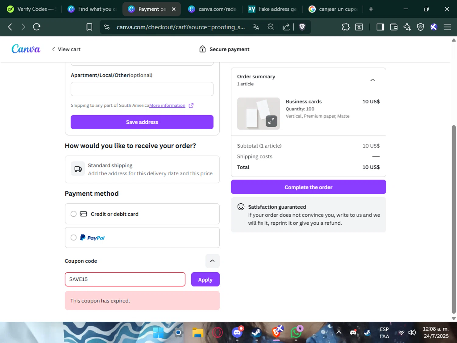The width and height of the screenshot is (457, 343).
Task: Switch ESP LAA keyboard language
Action: (384, 333)
